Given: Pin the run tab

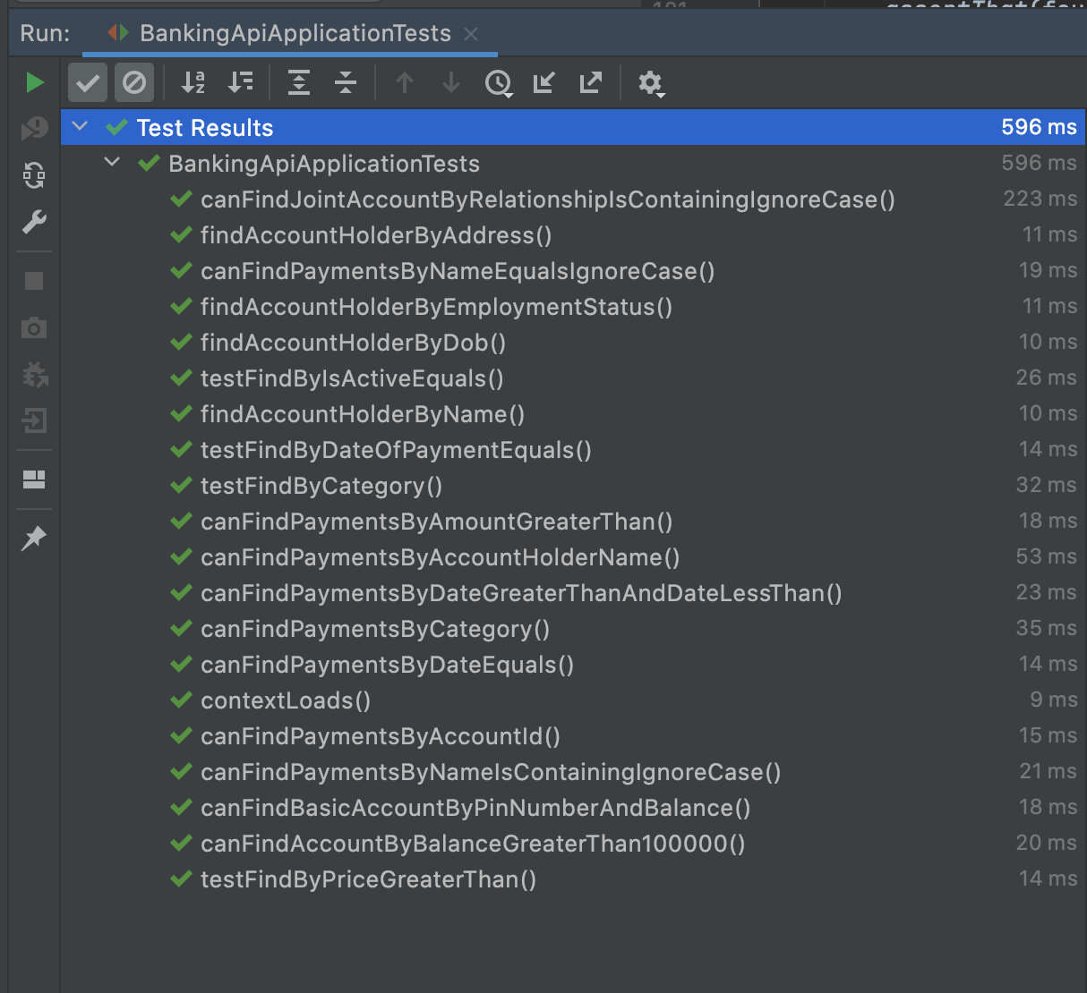Looking at the screenshot, I should [34, 538].
